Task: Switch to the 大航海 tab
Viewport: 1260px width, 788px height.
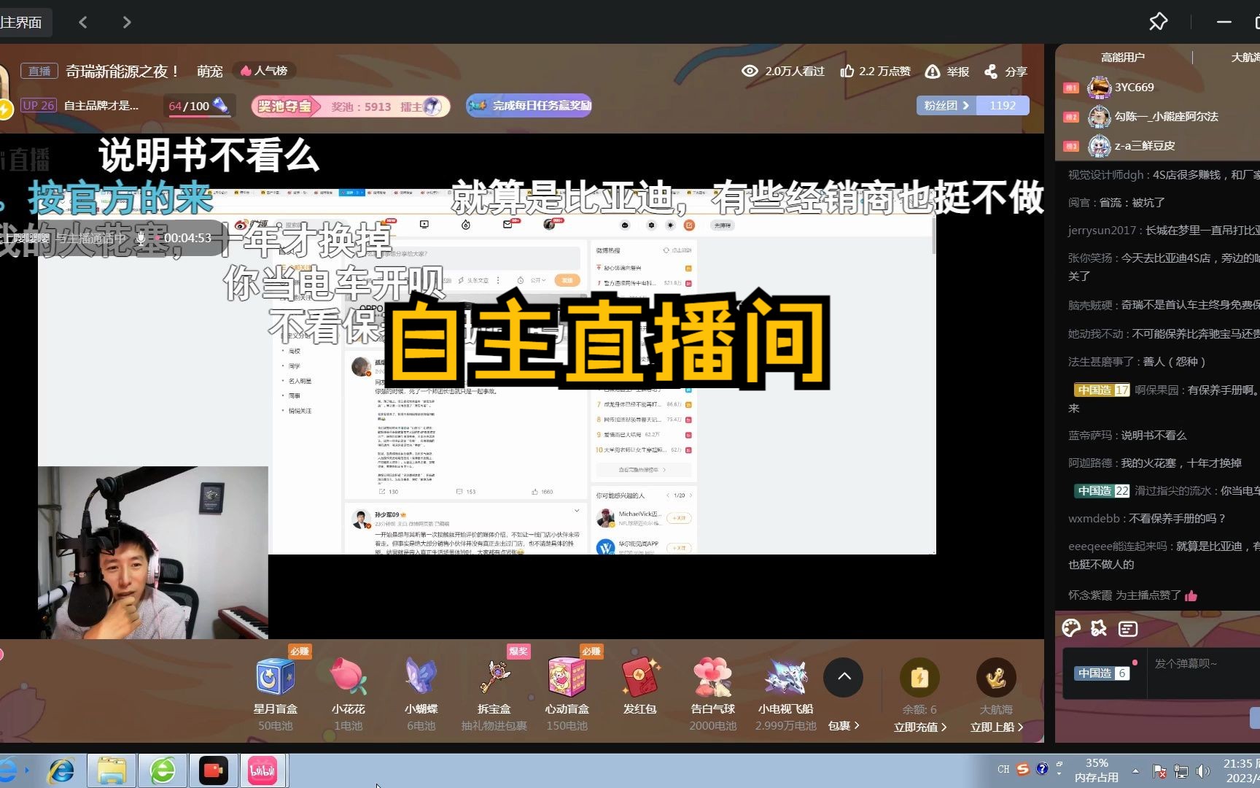Action: pos(1245,58)
